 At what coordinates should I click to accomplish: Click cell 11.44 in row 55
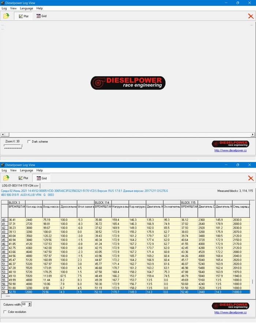tap(51, 280)
